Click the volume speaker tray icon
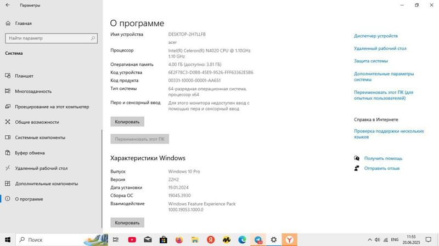Viewport: 439px width, 246px height. pos(378,239)
